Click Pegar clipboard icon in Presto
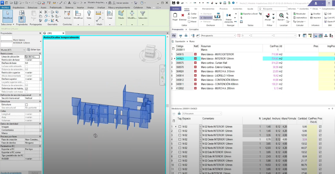Image resolution: width=335 pixels, height=174 pixels. [x=175, y=15]
